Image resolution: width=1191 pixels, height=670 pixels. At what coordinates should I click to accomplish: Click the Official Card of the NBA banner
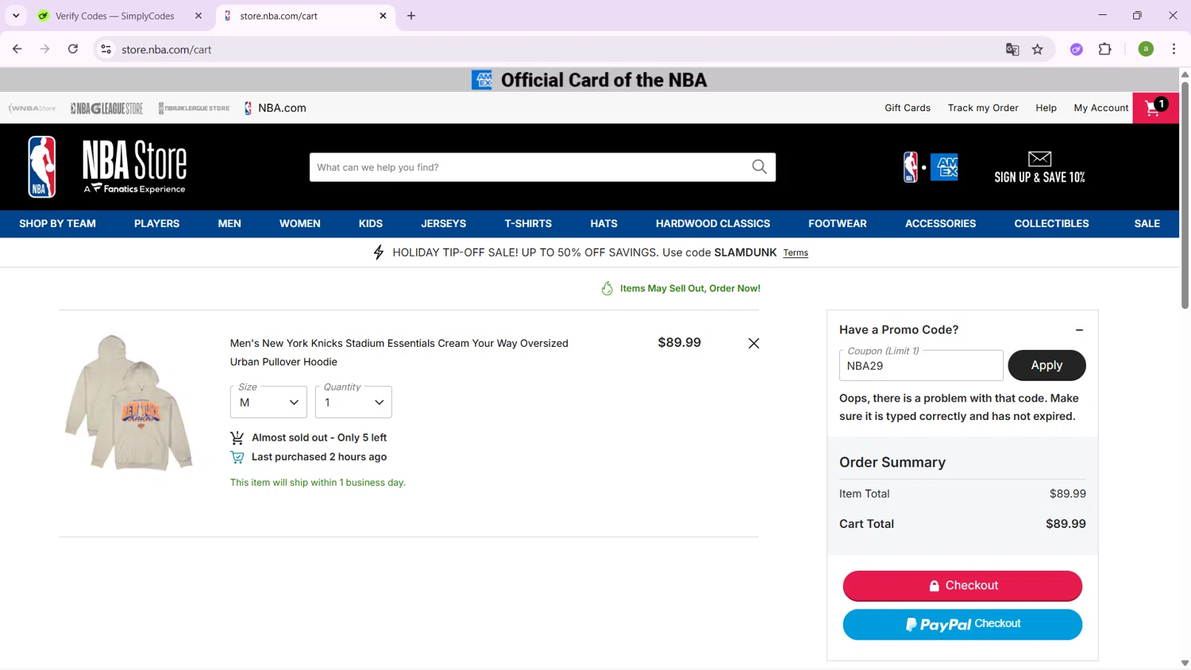(589, 80)
